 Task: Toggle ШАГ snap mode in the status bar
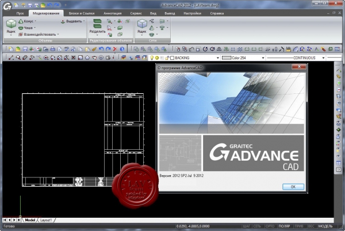(x=247, y=226)
